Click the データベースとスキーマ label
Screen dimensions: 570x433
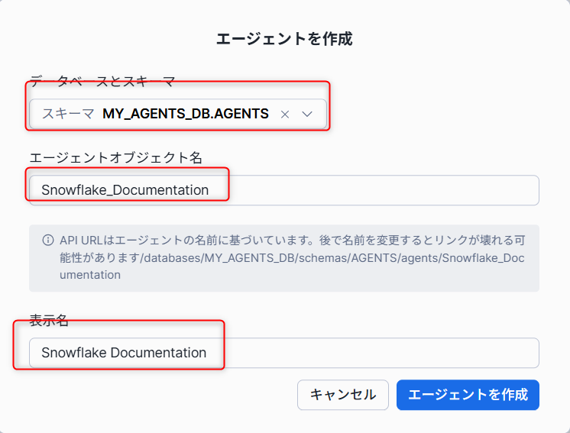tap(102, 79)
